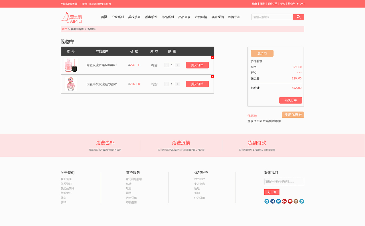Click the search magnifier button
The width and height of the screenshot is (365, 226).
coord(299,17)
